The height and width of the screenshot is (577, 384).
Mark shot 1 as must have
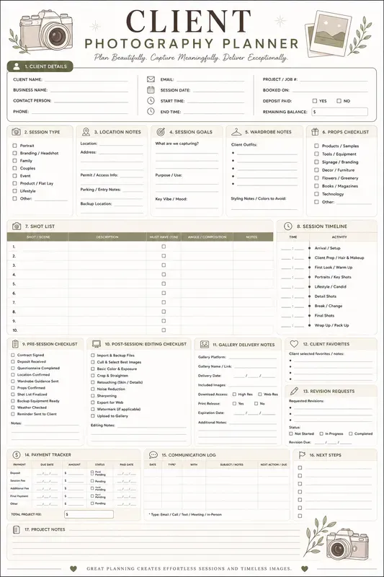(164, 247)
